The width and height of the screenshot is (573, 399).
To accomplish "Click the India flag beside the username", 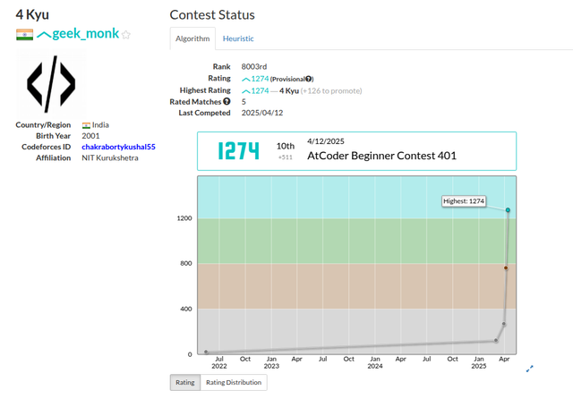I will tap(24, 34).
